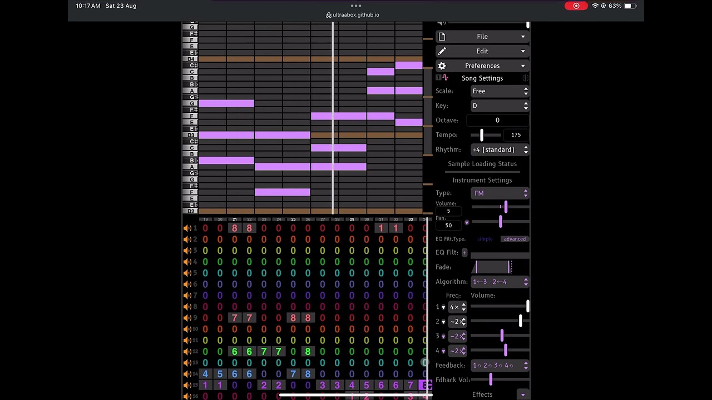Open the Edit menu

482,51
